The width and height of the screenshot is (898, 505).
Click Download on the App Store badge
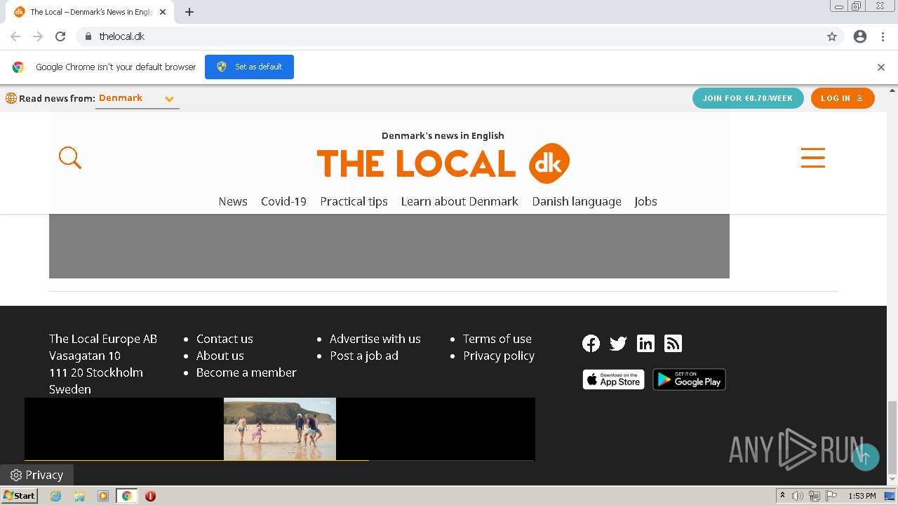click(613, 379)
